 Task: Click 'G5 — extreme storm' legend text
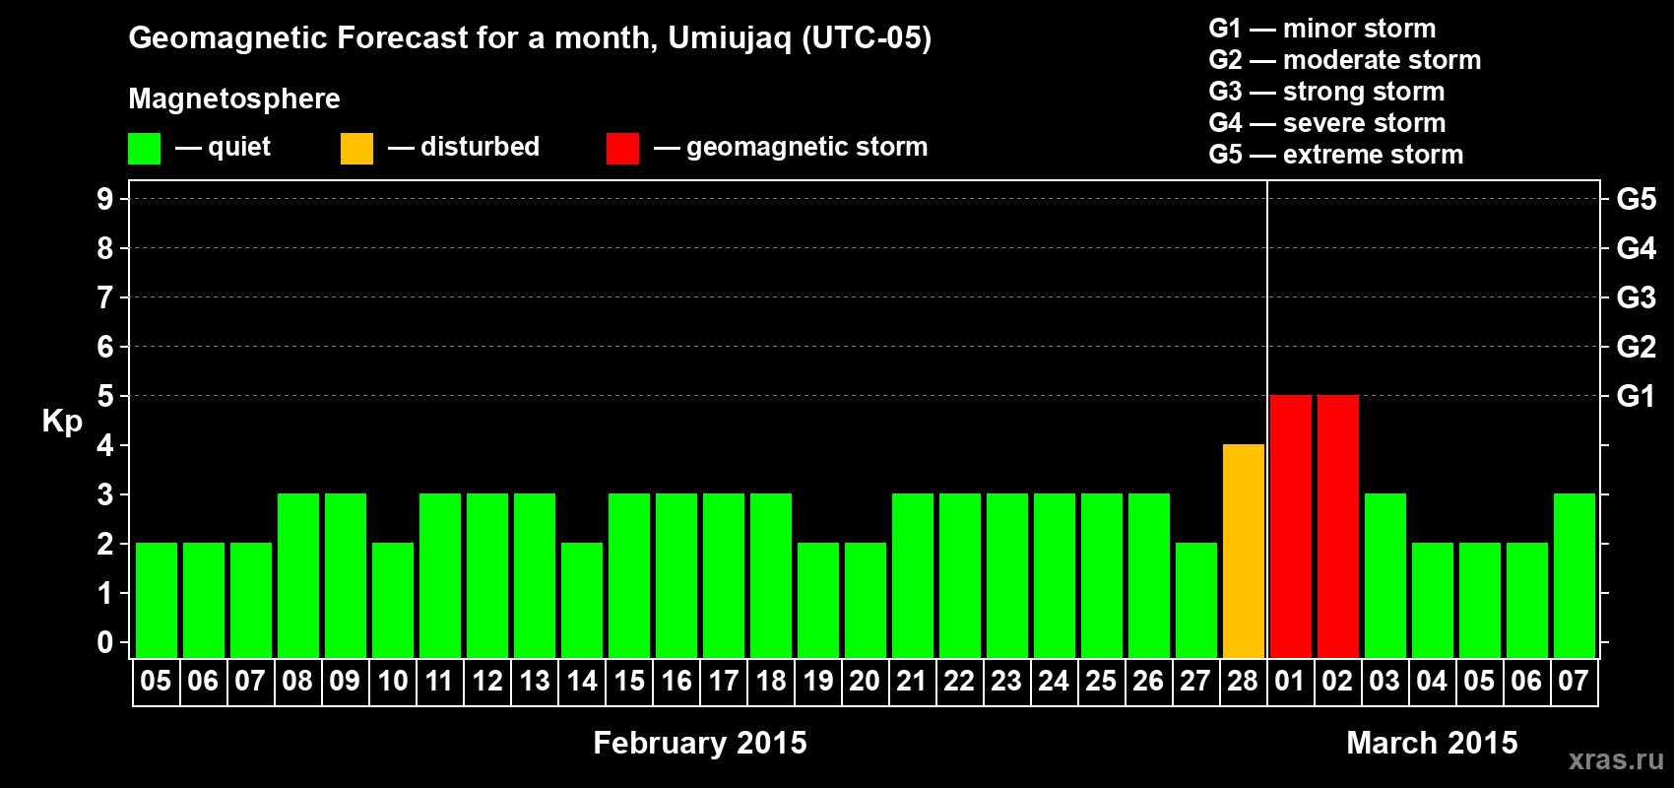click(x=1336, y=155)
